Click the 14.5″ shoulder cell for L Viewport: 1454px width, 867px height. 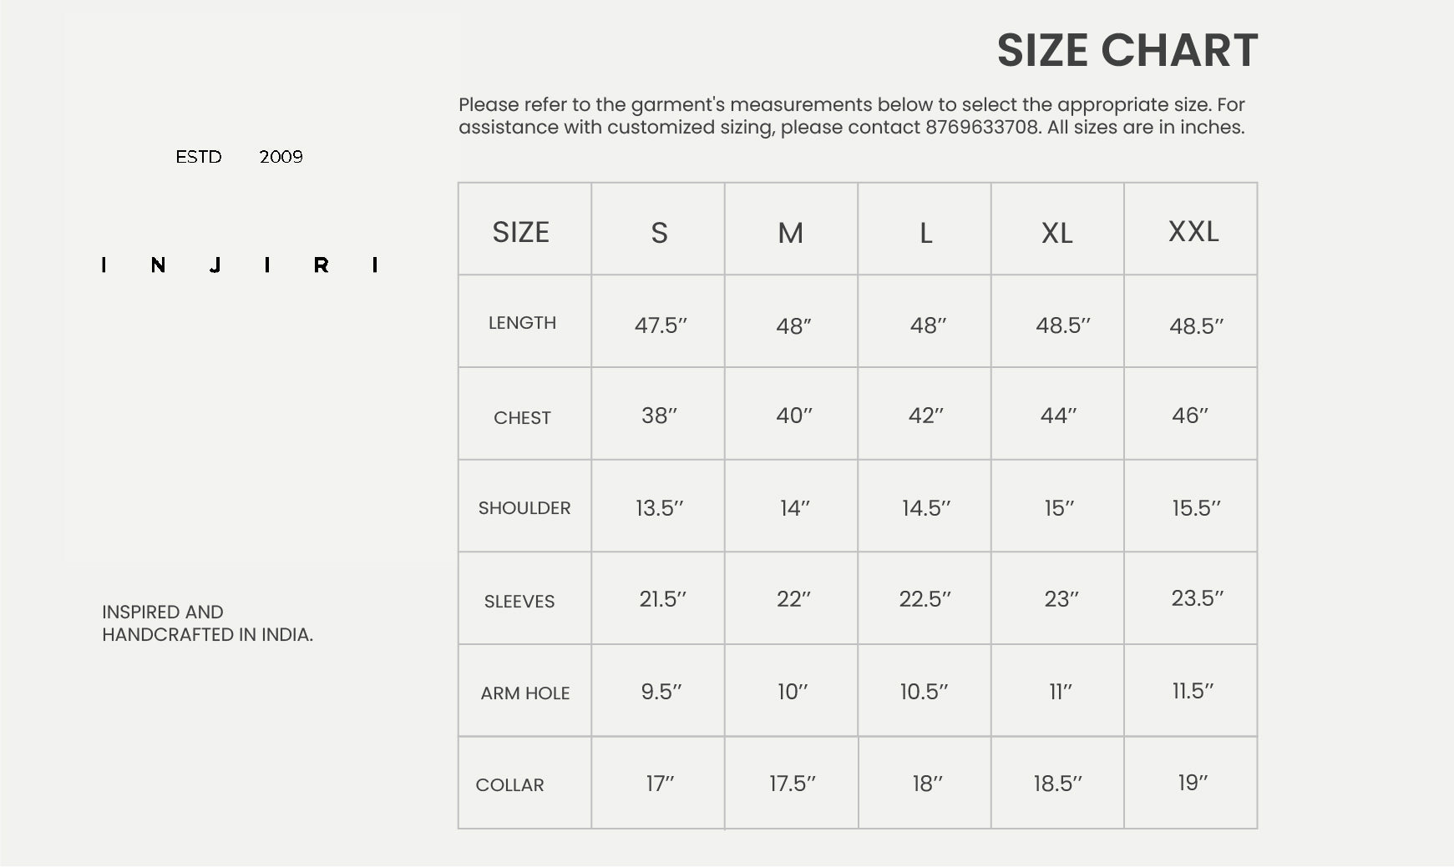point(925,507)
